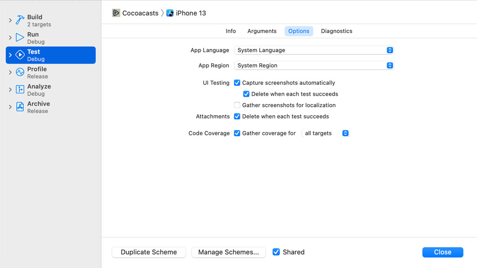This screenshot has width=477, height=268.
Task: Open the App Language dropdown
Action: click(389, 50)
